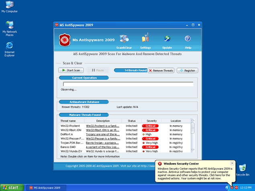Screen dimensions: 255x191
Task: Click the red shield logo icon
Action: [x=65, y=40]
